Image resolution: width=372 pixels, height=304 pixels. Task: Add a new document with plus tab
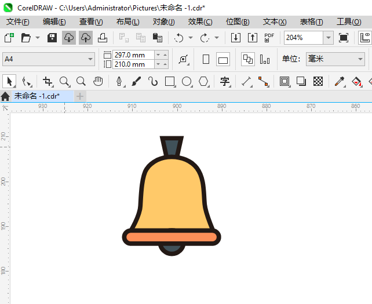80,96
